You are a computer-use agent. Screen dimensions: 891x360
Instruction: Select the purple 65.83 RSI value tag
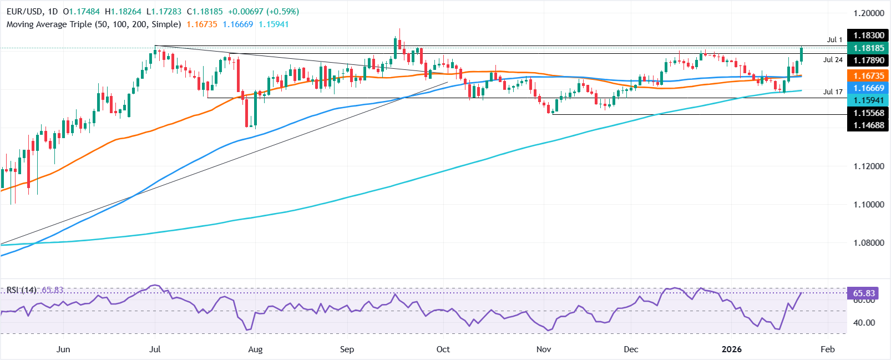[x=863, y=293]
